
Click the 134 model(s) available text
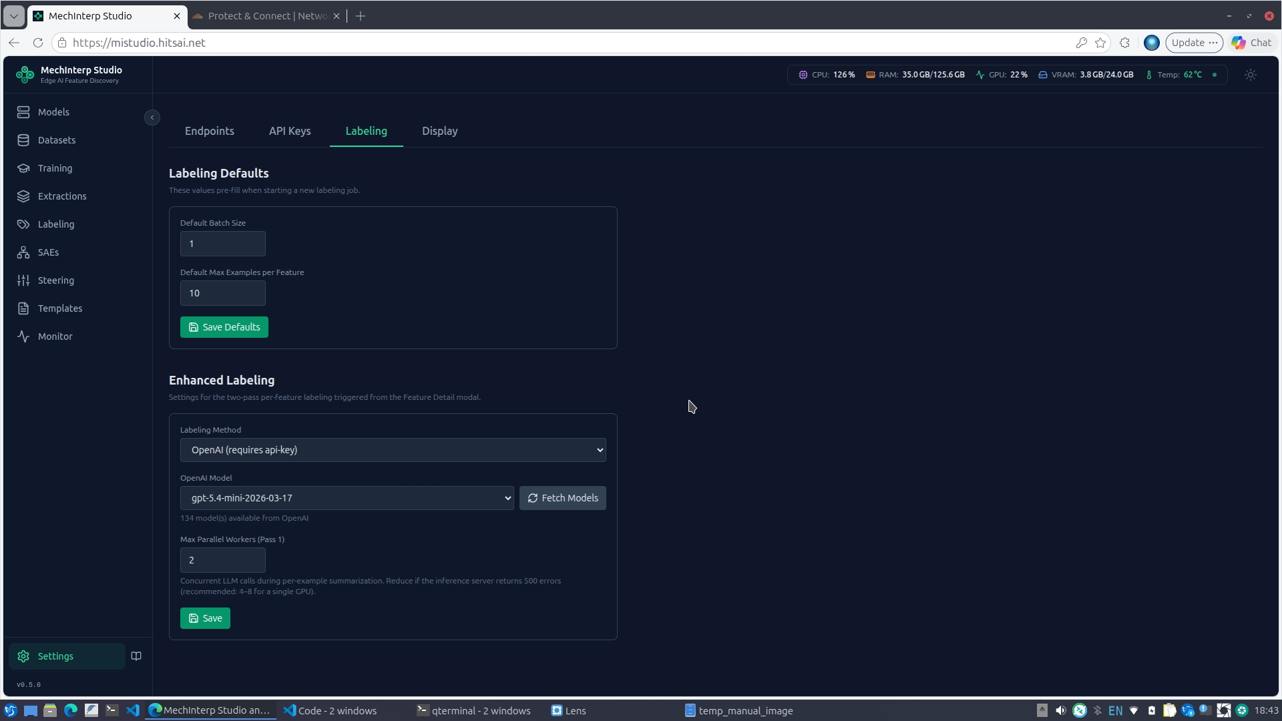244,519
